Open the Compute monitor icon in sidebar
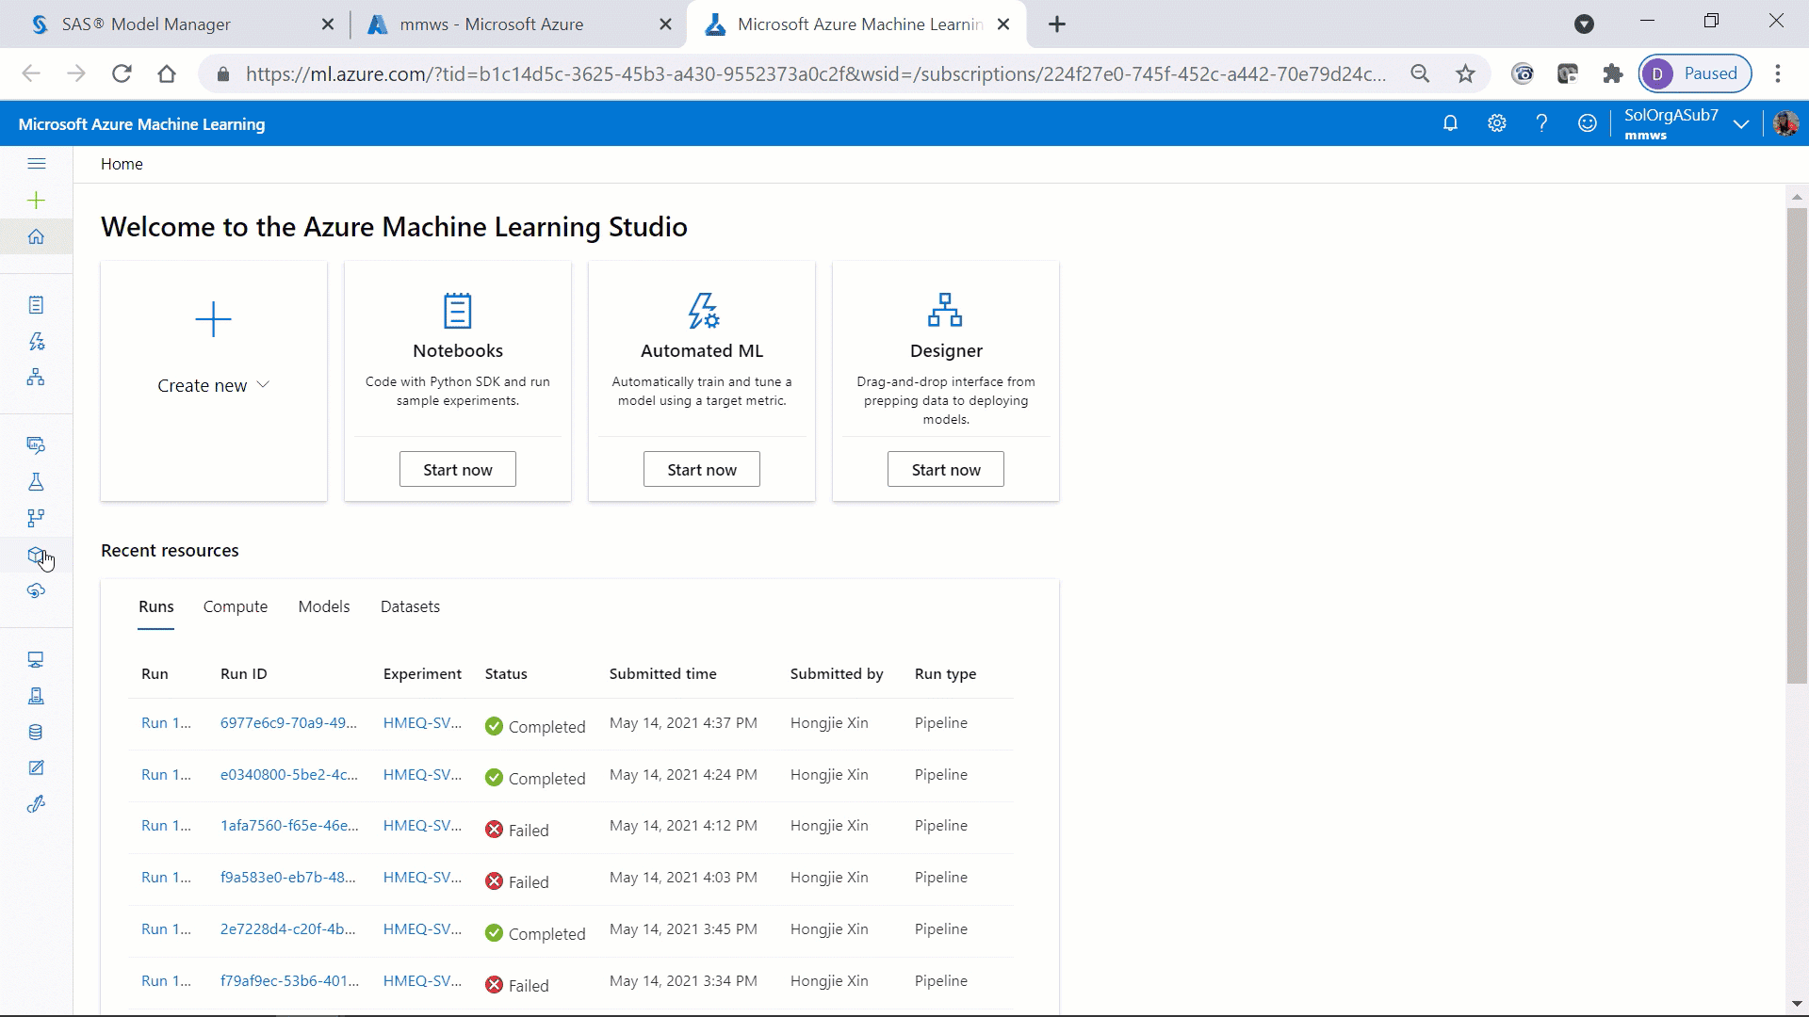 click(x=36, y=659)
